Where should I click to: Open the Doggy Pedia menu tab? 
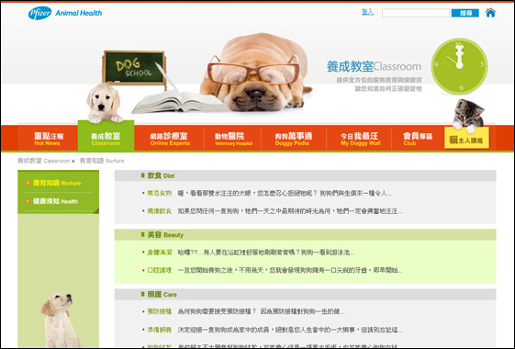click(x=293, y=139)
